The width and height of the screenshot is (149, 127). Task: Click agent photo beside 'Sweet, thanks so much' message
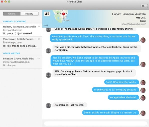coord(143,113)
